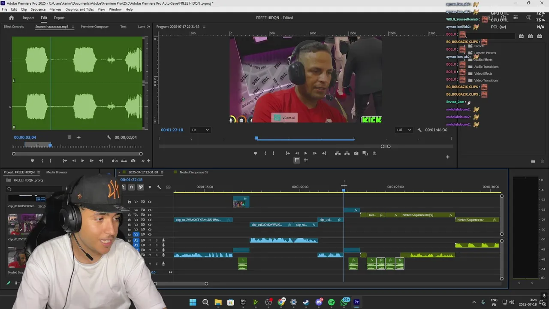Hide track V7 with the eye icon
This screenshot has height=309, width=549.
[150, 202]
